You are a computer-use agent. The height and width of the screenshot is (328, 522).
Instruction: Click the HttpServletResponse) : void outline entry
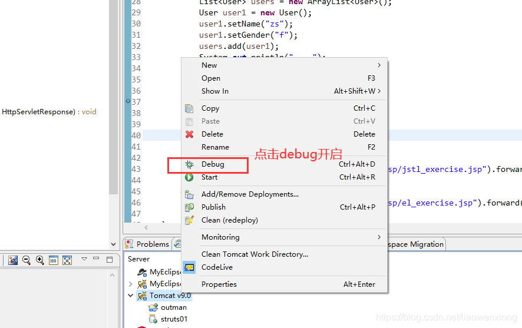coord(49,112)
